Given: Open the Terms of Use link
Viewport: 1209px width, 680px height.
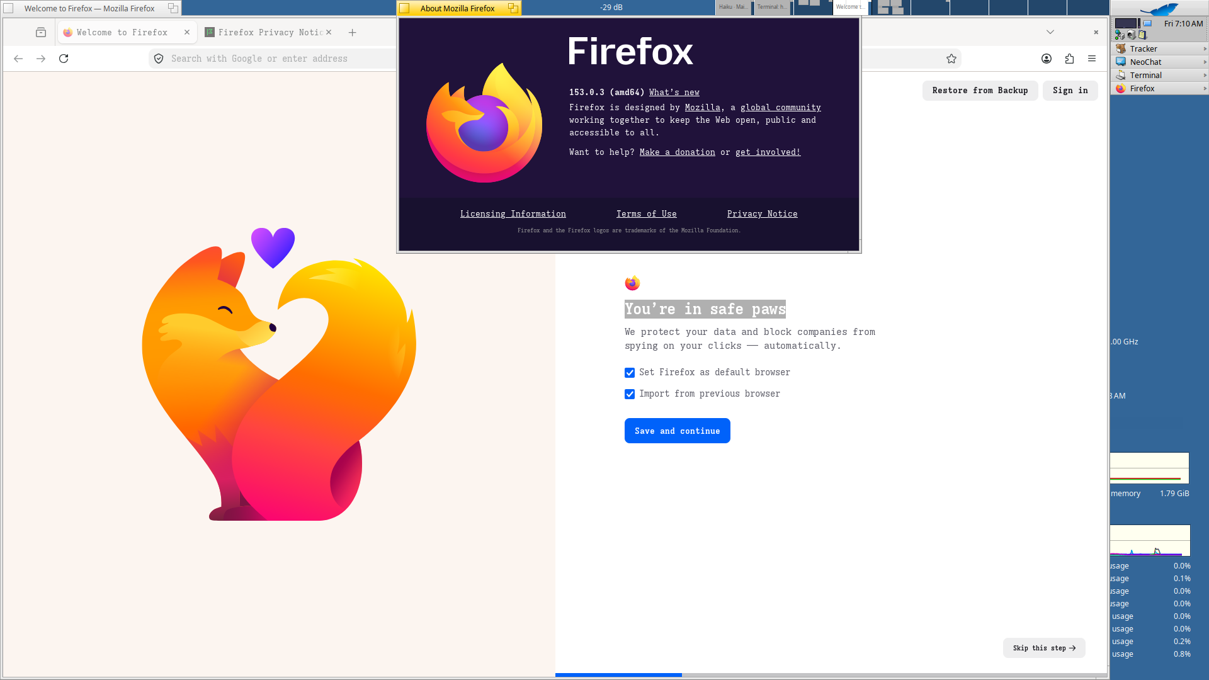Looking at the screenshot, I should (x=646, y=214).
